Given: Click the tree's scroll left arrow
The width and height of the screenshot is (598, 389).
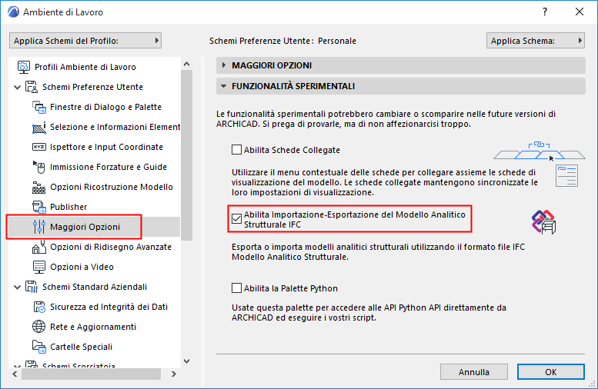Looking at the screenshot, I should (x=15, y=374).
